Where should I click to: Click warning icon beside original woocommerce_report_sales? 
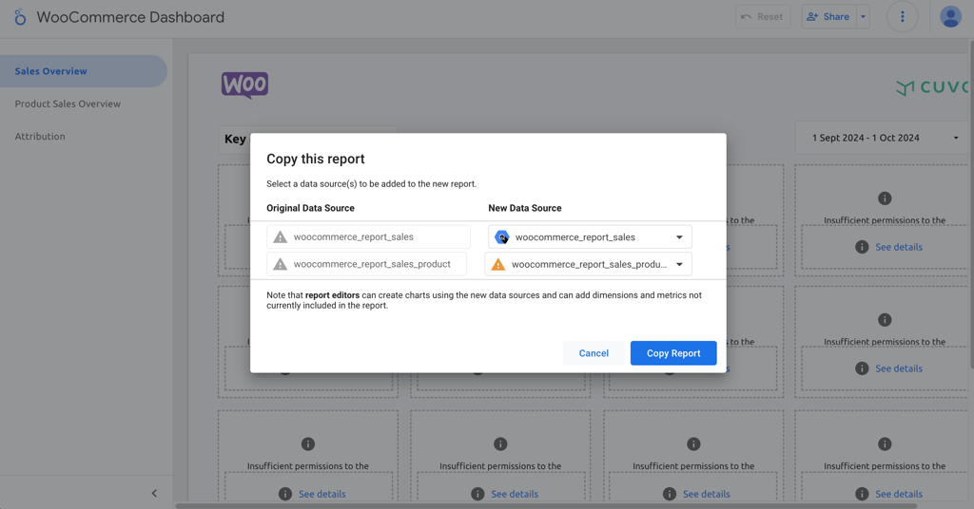[281, 236]
